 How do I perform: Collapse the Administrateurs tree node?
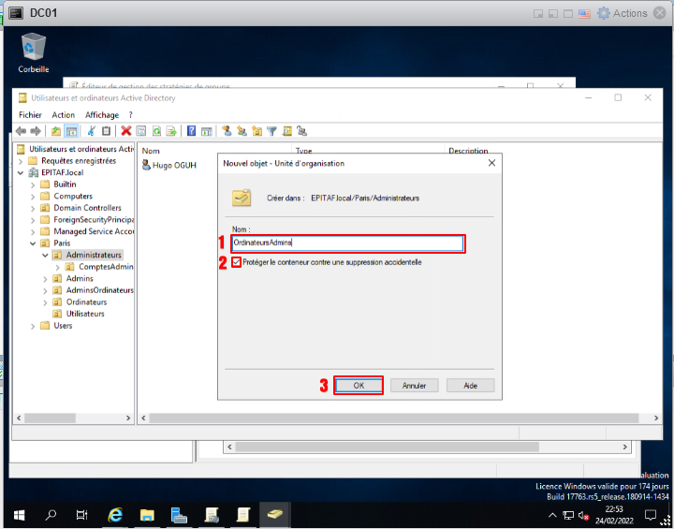pyautogui.click(x=45, y=255)
